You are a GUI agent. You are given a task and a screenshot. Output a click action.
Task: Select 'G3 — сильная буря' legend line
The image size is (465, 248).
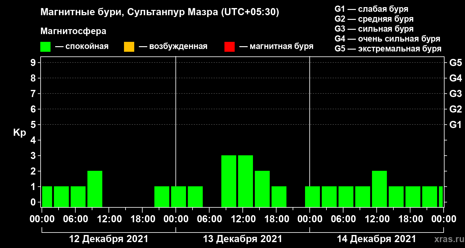coord(374,29)
